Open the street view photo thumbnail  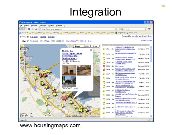(69, 81)
